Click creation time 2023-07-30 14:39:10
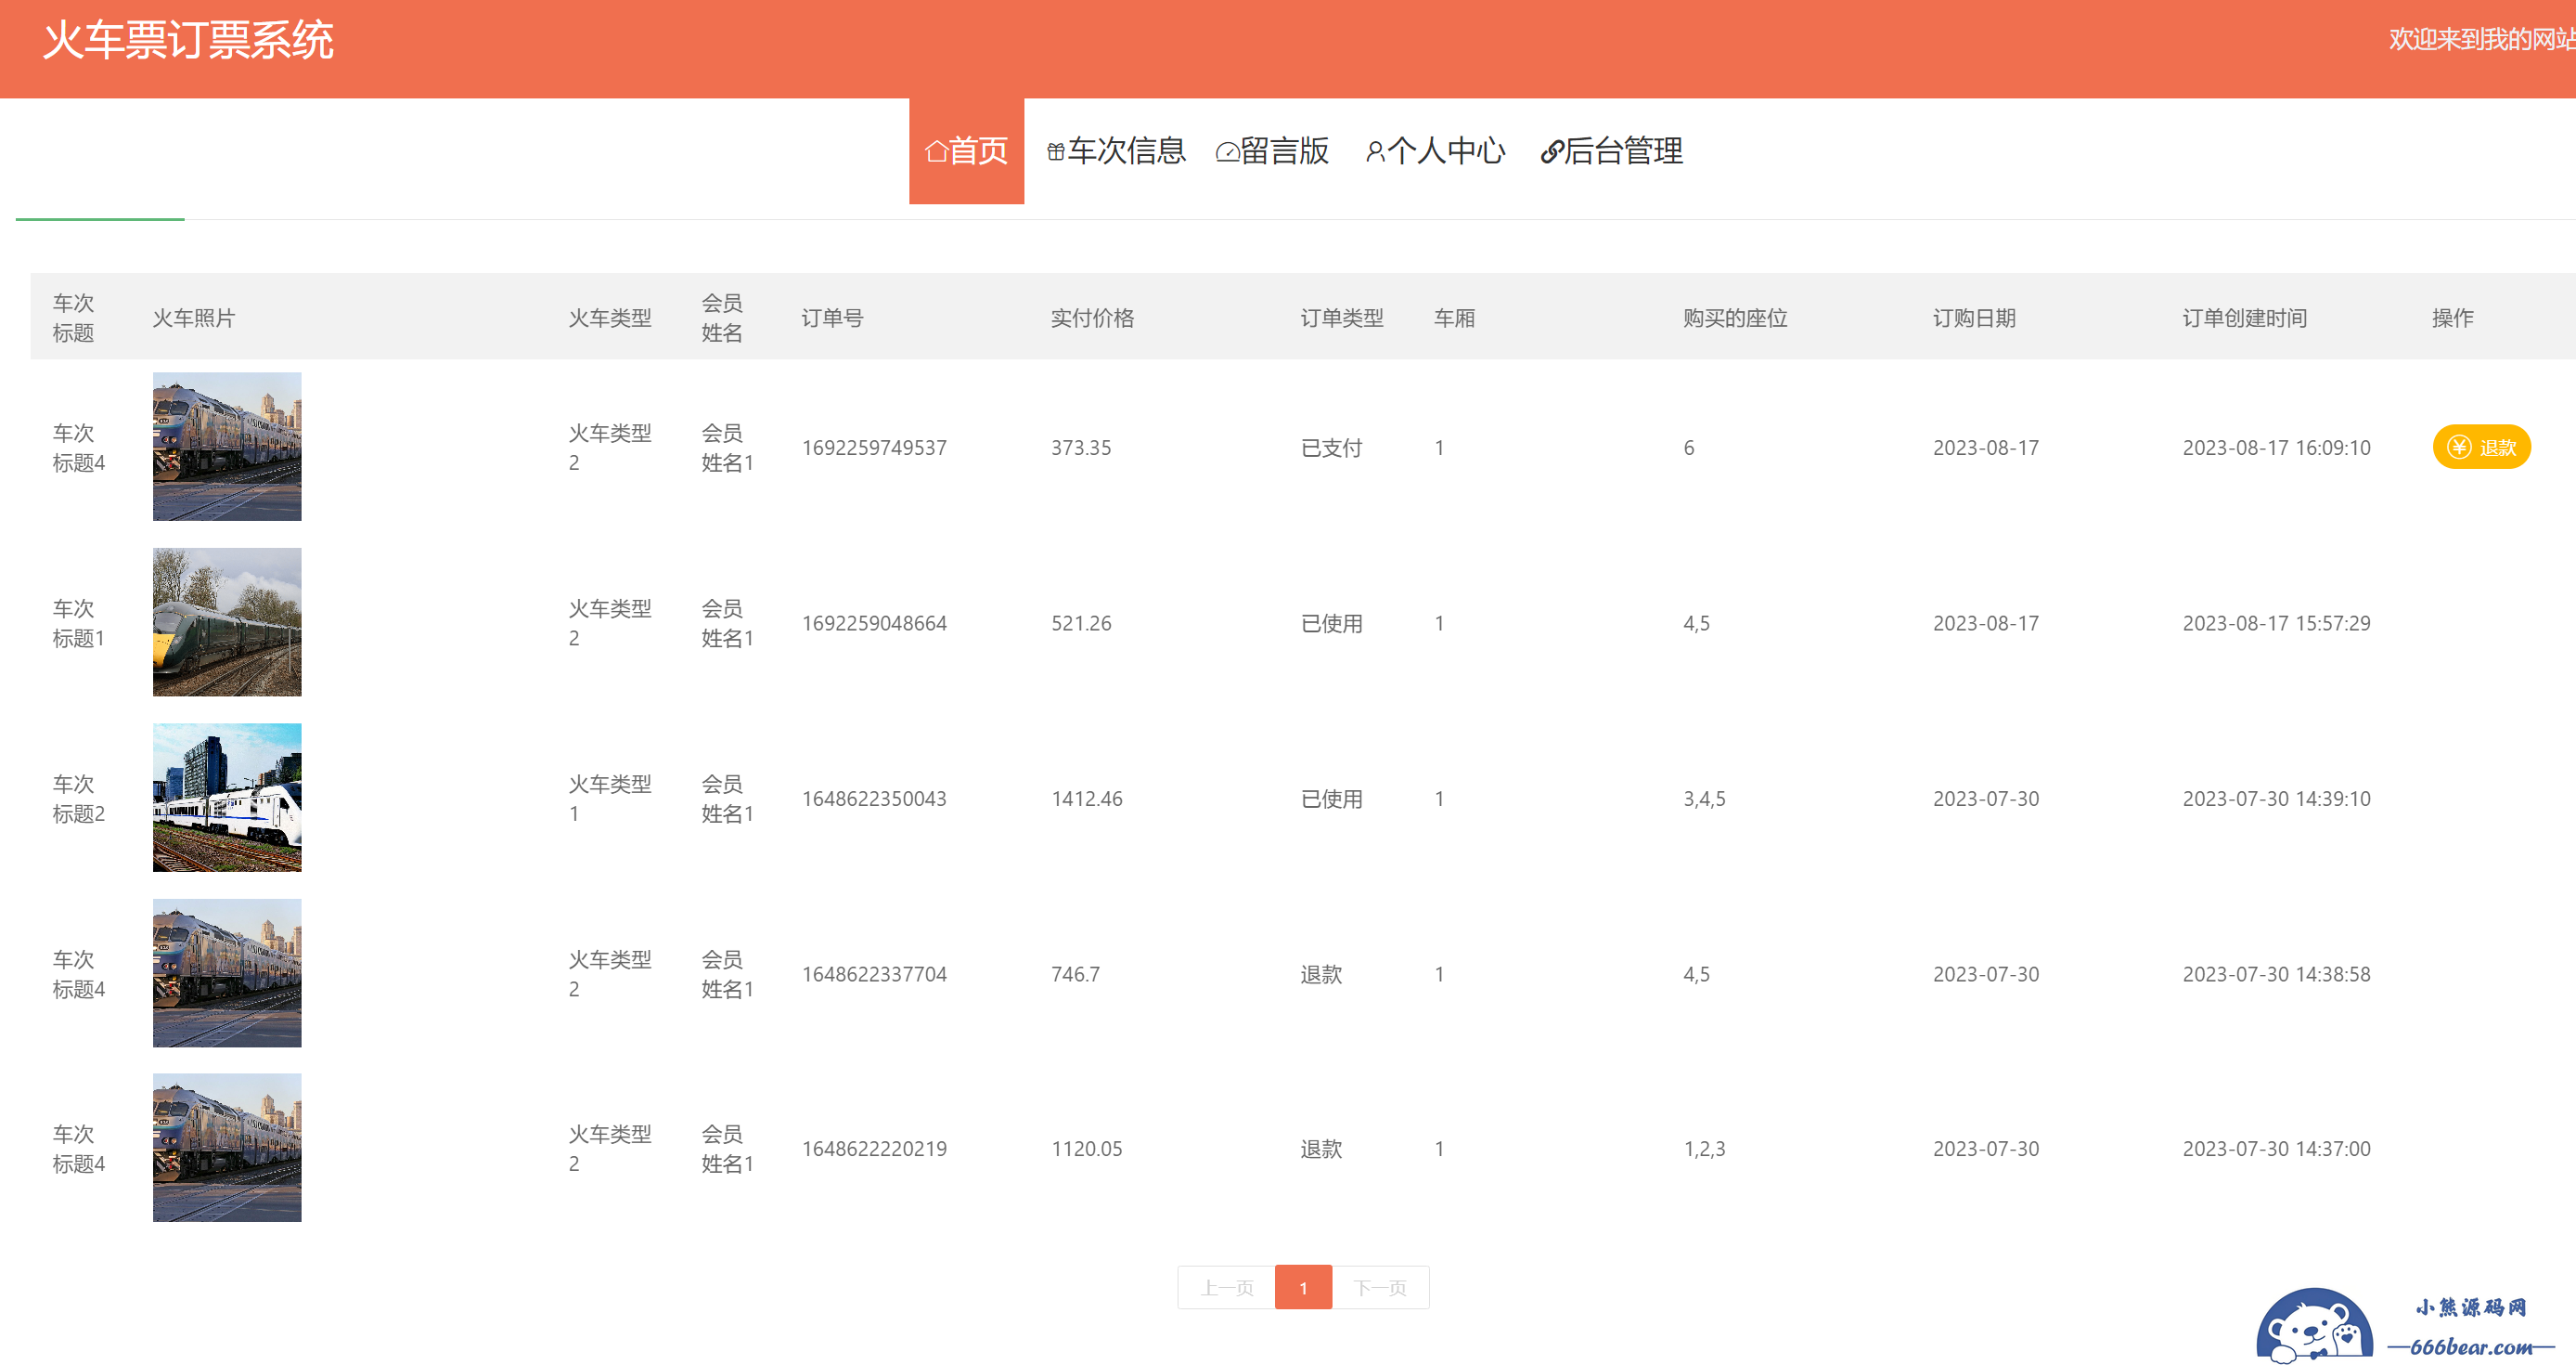Image resolution: width=2576 pixels, height=1365 pixels. click(2276, 799)
